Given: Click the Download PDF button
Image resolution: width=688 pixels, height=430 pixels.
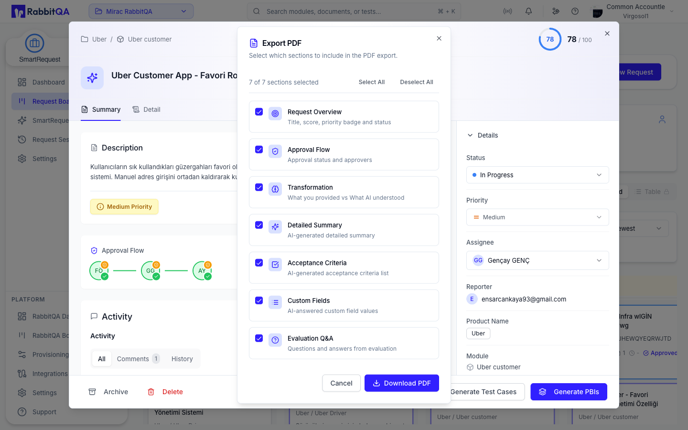Looking at the screenshot, I should (402, 383).
